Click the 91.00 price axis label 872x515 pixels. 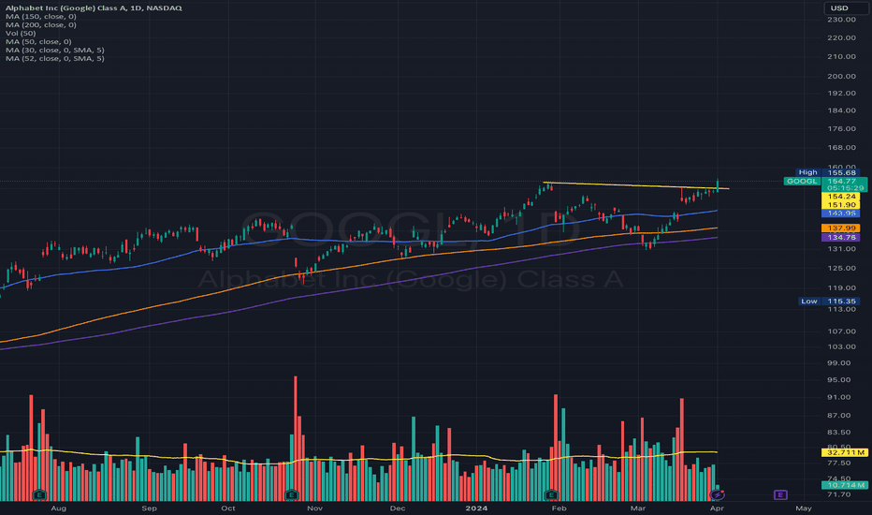[841, 397]
